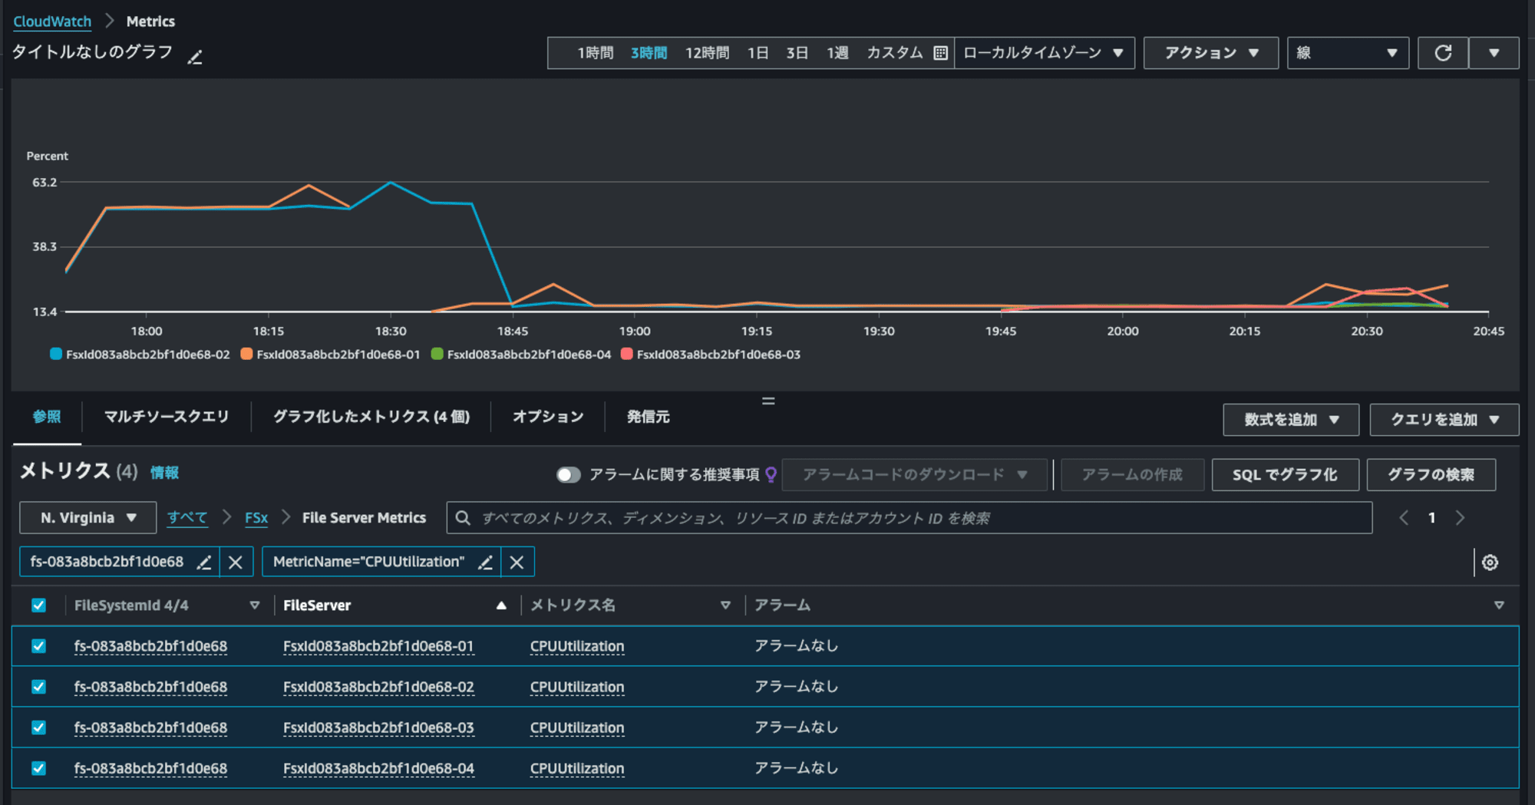Click the アラームの作成 button
Screen dimensions: 1535x805
1133,475
